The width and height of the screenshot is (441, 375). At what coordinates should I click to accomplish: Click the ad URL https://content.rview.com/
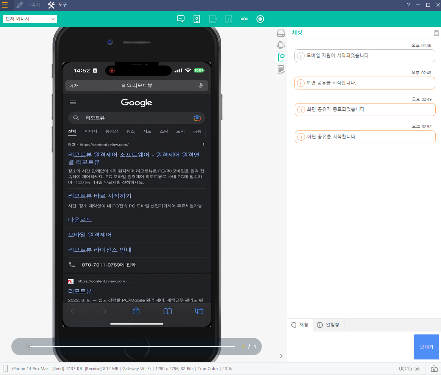point(104,145)
